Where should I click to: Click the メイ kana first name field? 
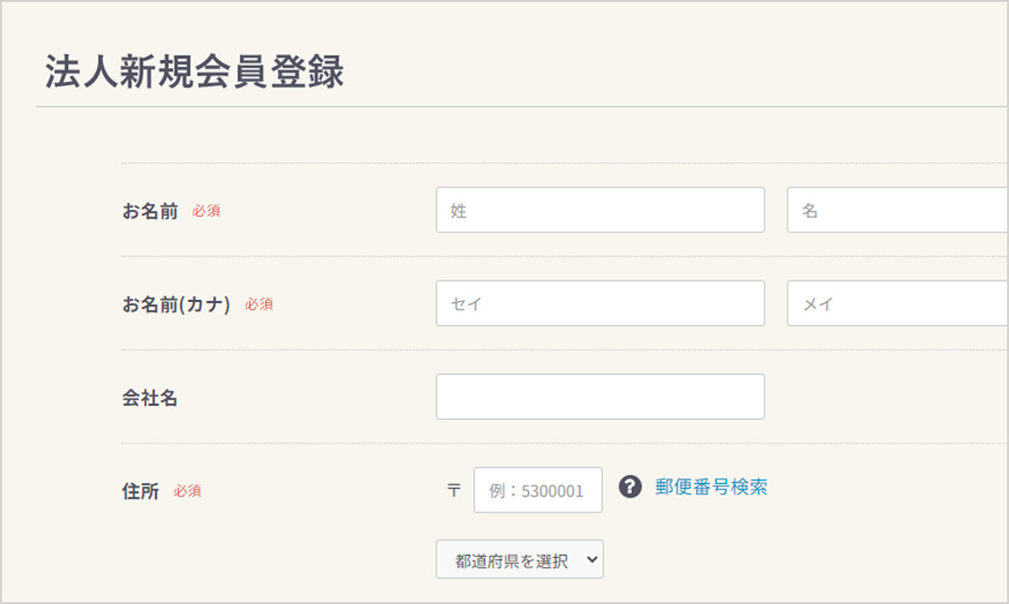pyautogui.click(x=898, y=303)
